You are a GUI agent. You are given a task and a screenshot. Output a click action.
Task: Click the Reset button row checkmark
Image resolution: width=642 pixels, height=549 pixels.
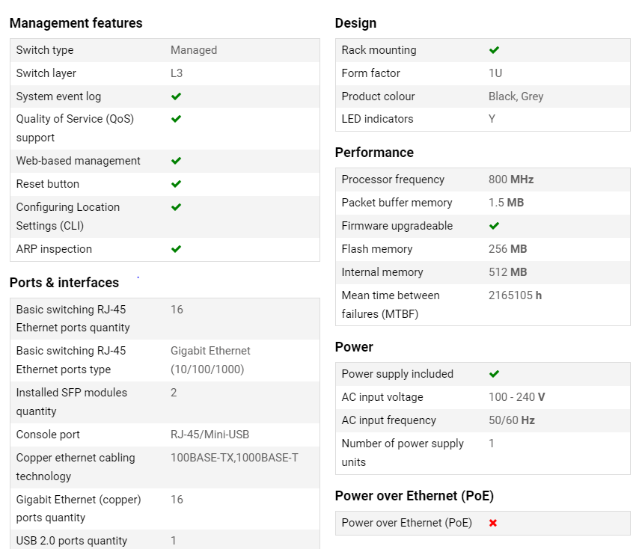(176, 184)
